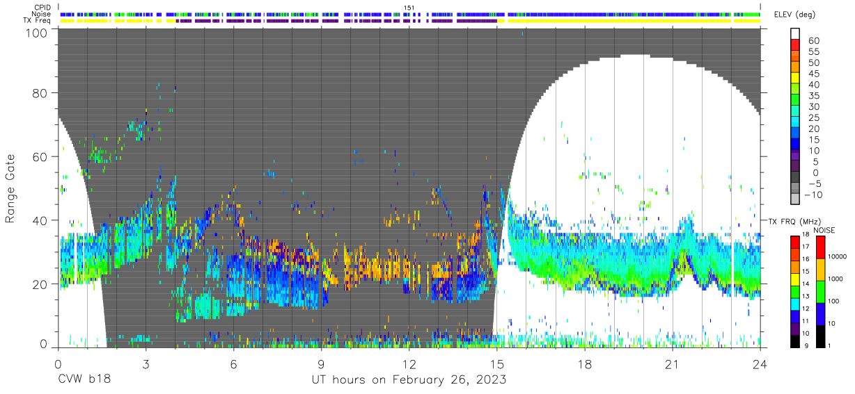Click the '21' tick on the UT hours axis
This screenshot has height=394, width=855.
[672, 363]
